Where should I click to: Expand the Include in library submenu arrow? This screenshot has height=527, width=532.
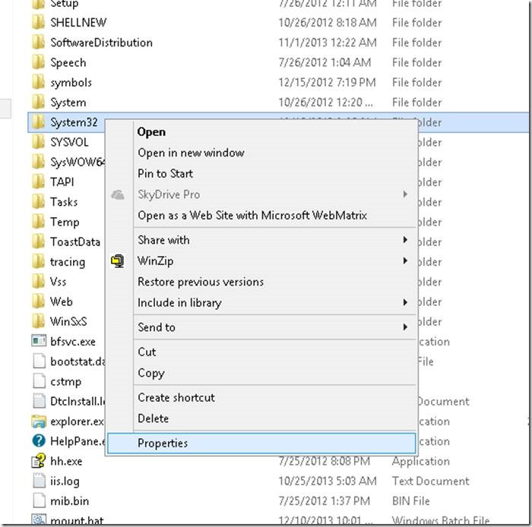[405, 302]
